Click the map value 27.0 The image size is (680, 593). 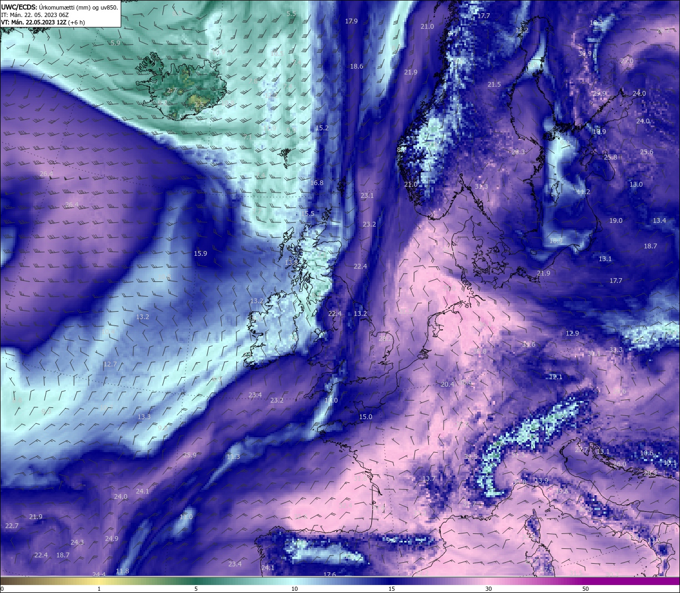click(627, 61)
